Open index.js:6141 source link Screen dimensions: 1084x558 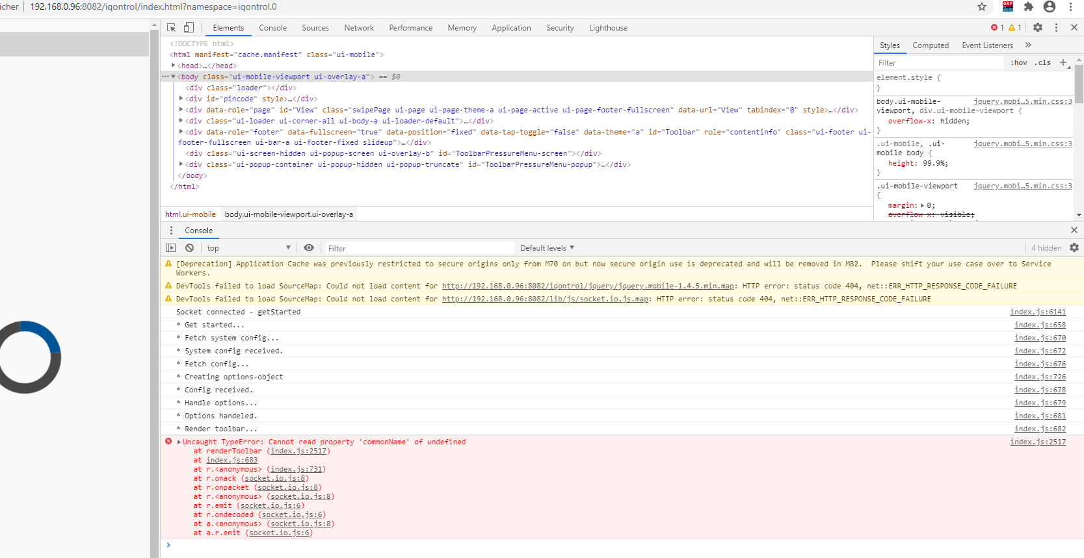1038,312
